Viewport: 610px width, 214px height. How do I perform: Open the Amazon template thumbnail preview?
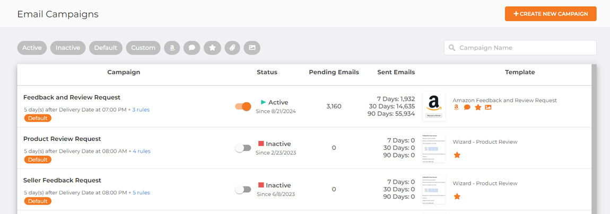point(434,106)
